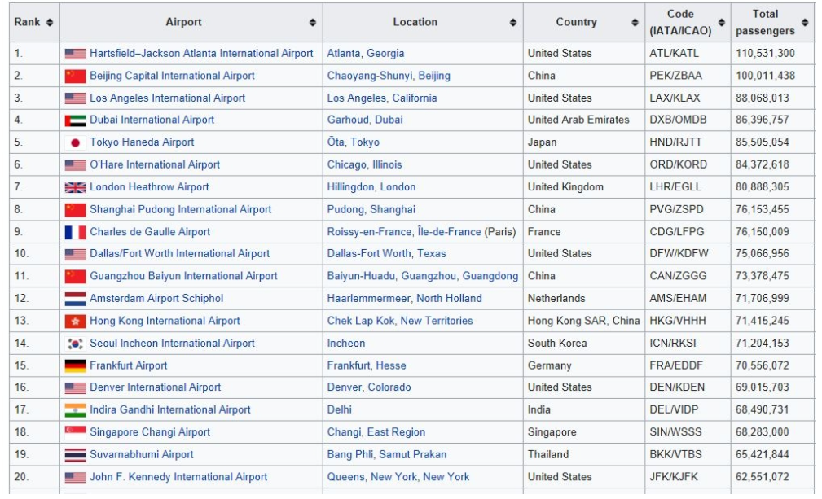Click the US flag beside O'Hare International
The image size is (822, 499).
point(75,165)
